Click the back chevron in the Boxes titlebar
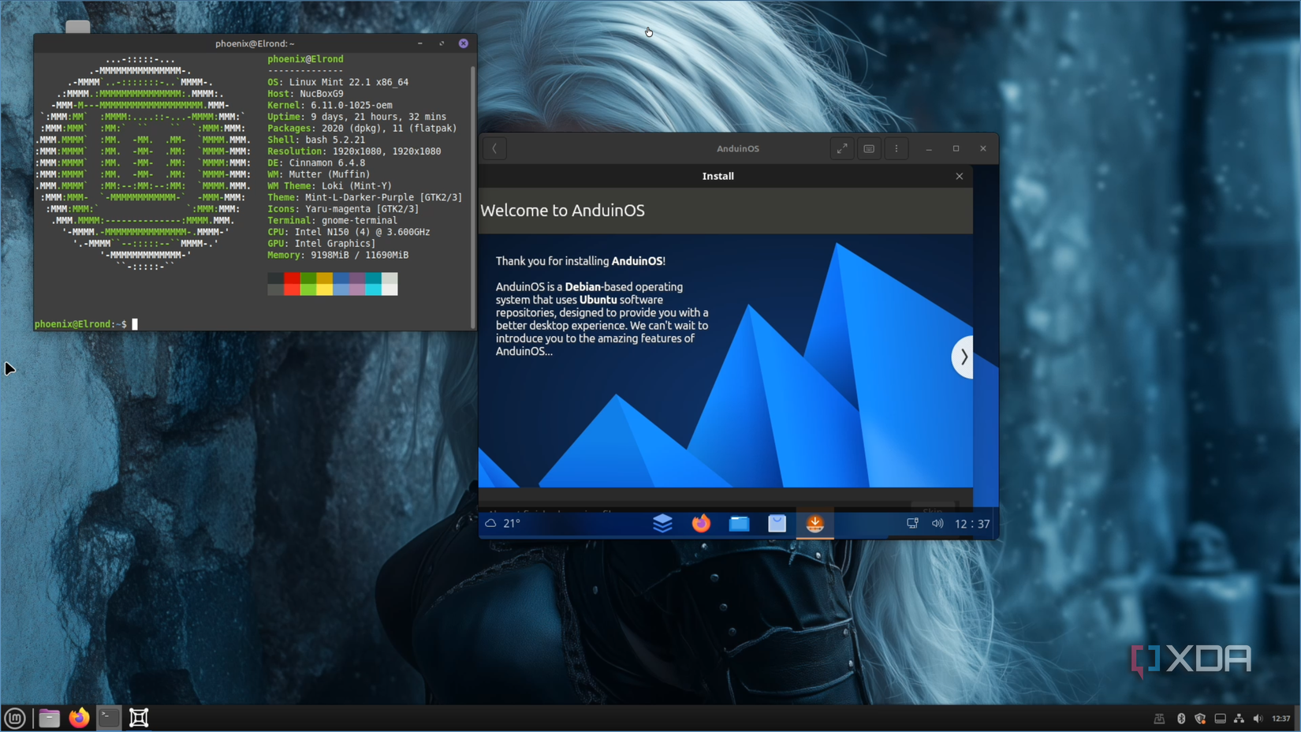The width and height of the screenshot is (1301, 732). 494,148
